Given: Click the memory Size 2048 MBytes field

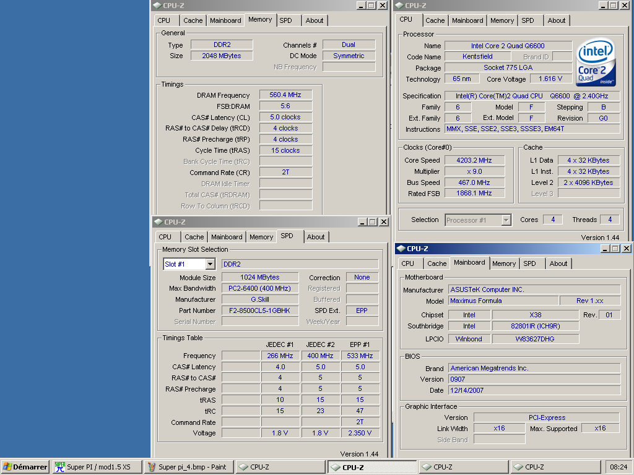Looking at the screenshot, I should pyautogui.click(x=222, y=56).
